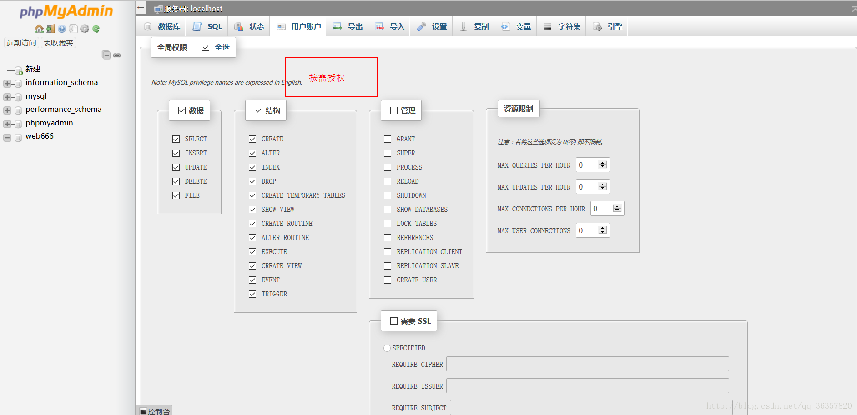Expand the phpmyadmin tree node
The width and height of the screenshot is (857, 415).
click(7, 124)
